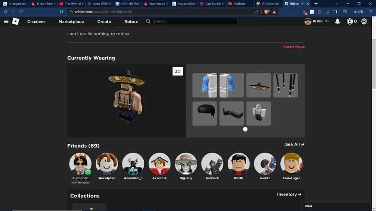Image resolution: width=376 pixels, height=211 pixels.
Task: Open the muscular torso package item
Action: [259, 113]
